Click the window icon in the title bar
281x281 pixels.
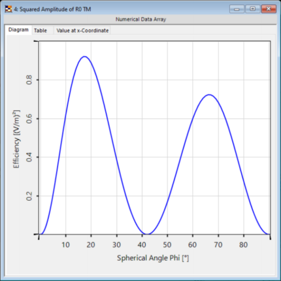pyautogui.click(x=8, y=9)
